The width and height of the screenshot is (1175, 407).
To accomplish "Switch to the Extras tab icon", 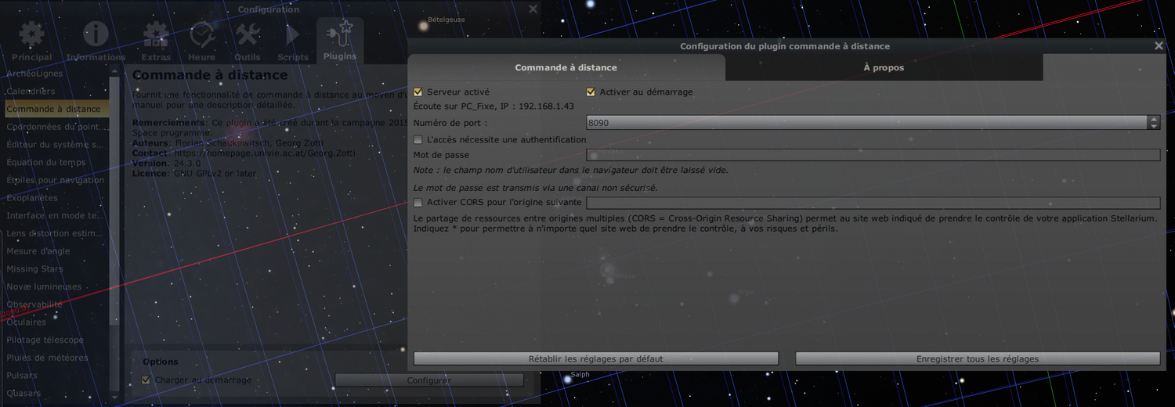I will point(156,41).
